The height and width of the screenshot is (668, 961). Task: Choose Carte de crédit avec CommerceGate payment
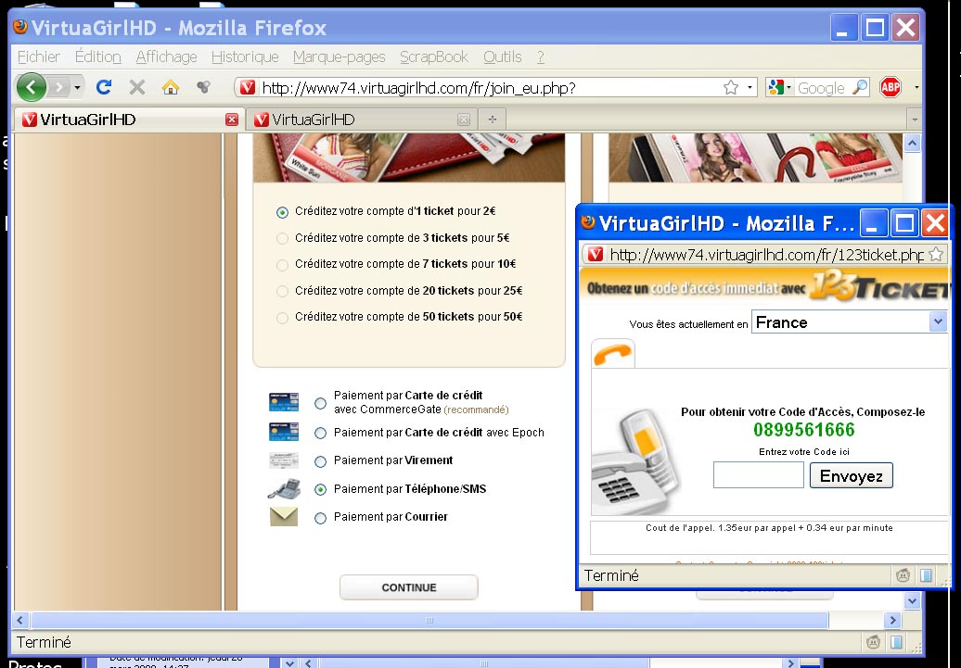(x=320, y=404)
